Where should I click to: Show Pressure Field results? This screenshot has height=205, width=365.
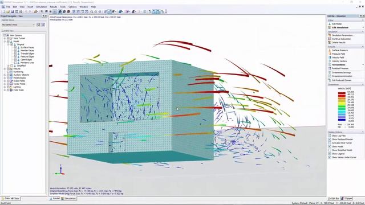[x=338, y=54]
